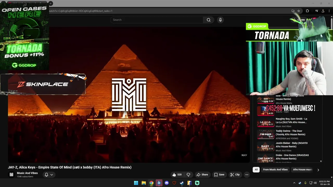Open a new tab with the plus button
The height and width of the screenshot is (187, 333).
point(51,3)
